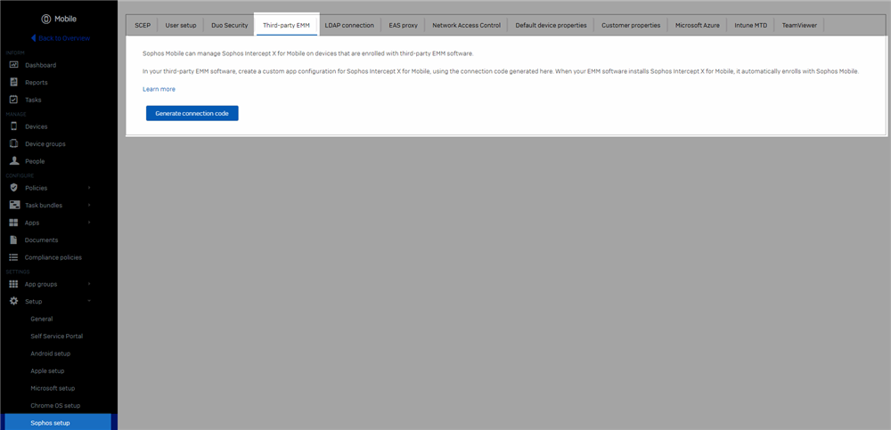Go to Tasks in sidebar
The image size is (891, 430).
pos(33,100)
